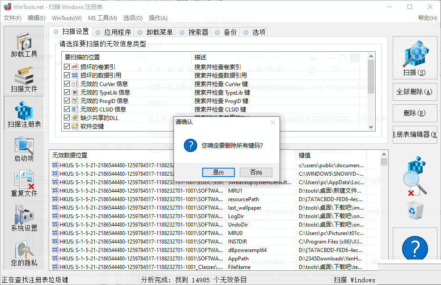Click scan-types list scroll up arrow
The image size is (441, 285).
click(371, 56)
